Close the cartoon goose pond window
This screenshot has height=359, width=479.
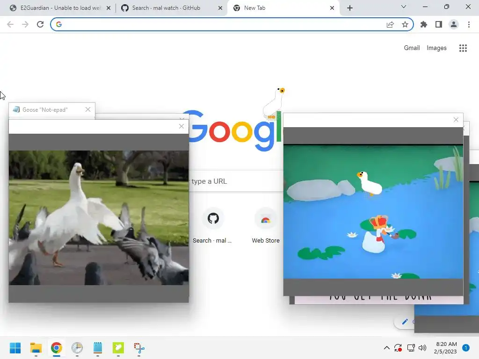456,120
